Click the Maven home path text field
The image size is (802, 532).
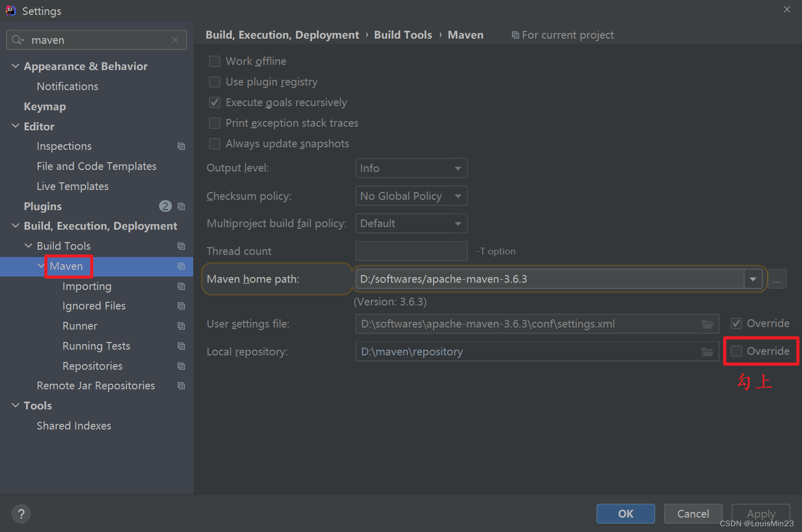550,279
